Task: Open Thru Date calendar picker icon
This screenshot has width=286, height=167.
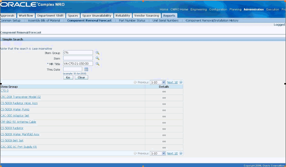Action: point(86,69)
